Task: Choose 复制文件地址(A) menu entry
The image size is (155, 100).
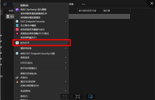Action: coord(28,74)
